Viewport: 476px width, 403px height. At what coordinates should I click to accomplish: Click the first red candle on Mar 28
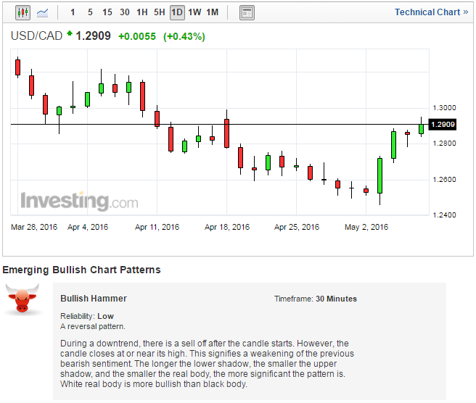click(x=18, y=67)
